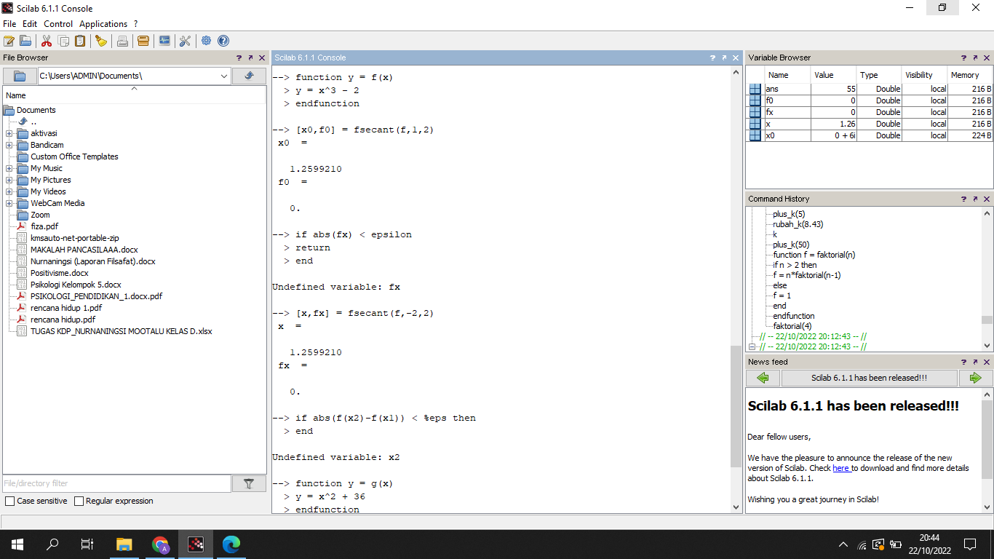This screenshot has height=559, width=994.
Task: Open the Edit menu
Action: coord(30,24)
